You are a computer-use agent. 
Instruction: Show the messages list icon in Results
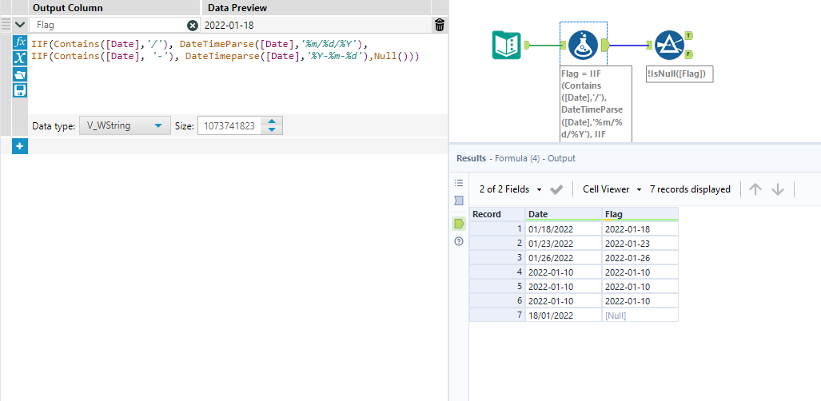click(459, 183)
